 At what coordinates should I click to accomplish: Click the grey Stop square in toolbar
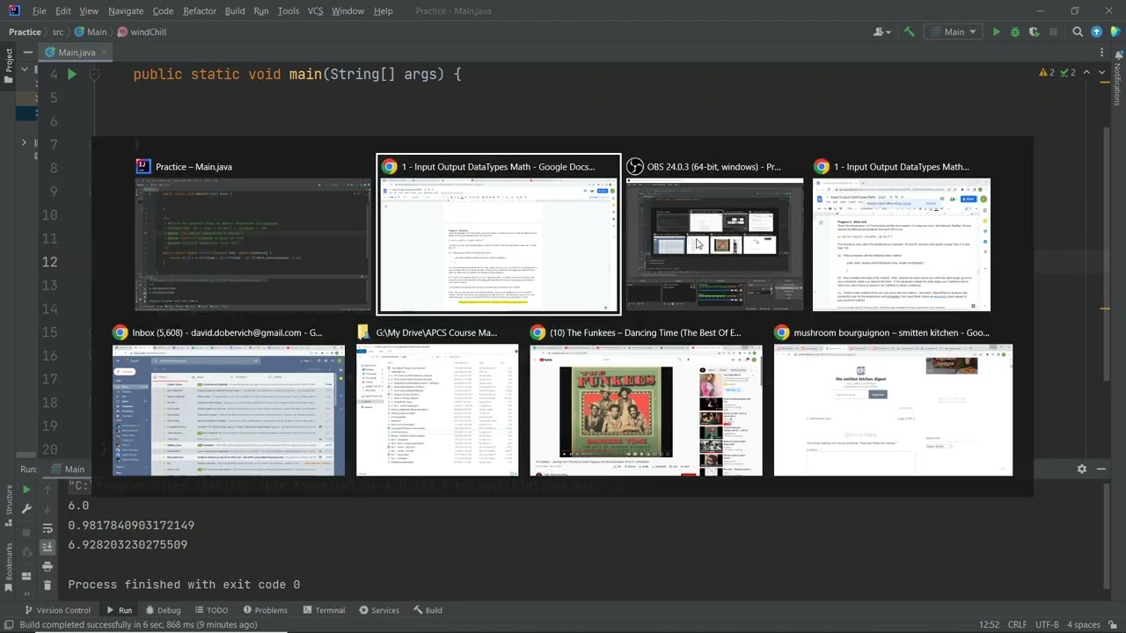tap(1053, 32)
